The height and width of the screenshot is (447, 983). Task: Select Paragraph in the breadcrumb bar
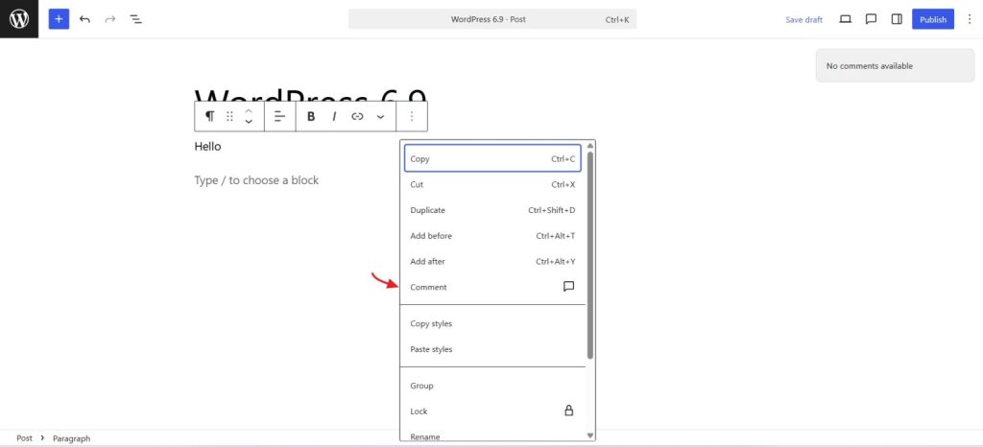click(71, 438)
